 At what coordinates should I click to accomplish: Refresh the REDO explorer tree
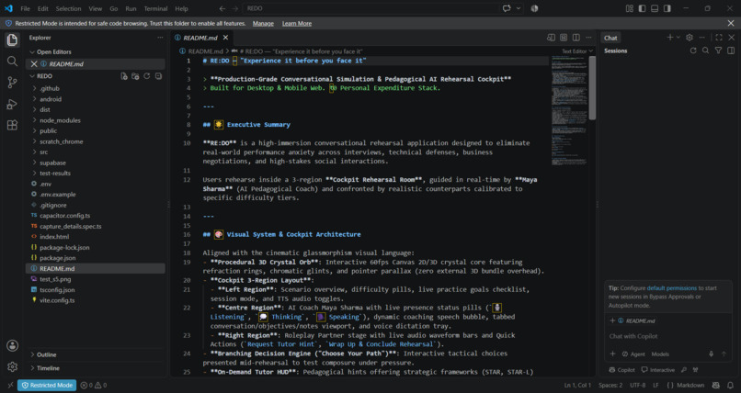tap(147, 76)
